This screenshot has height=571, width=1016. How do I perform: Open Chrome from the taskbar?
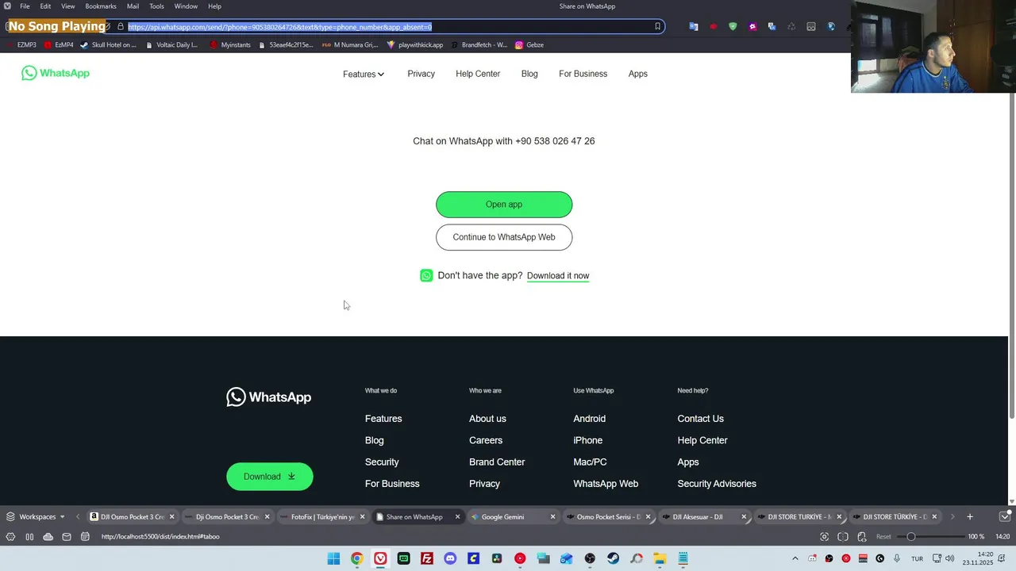pos(357,558)
